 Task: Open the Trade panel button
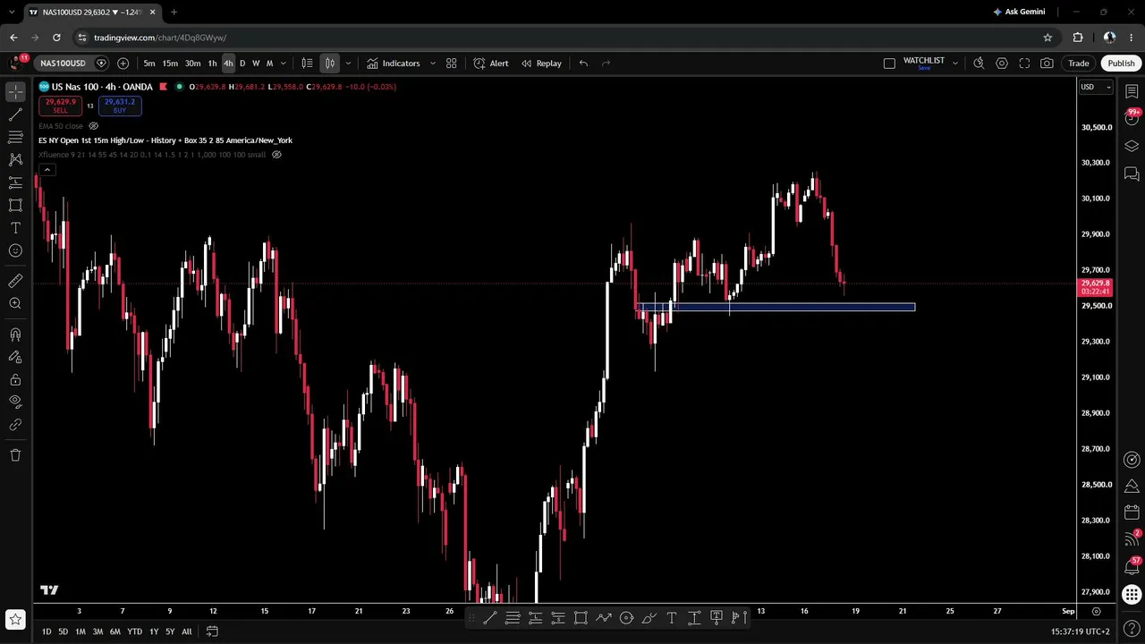(x=1079, y=64)
